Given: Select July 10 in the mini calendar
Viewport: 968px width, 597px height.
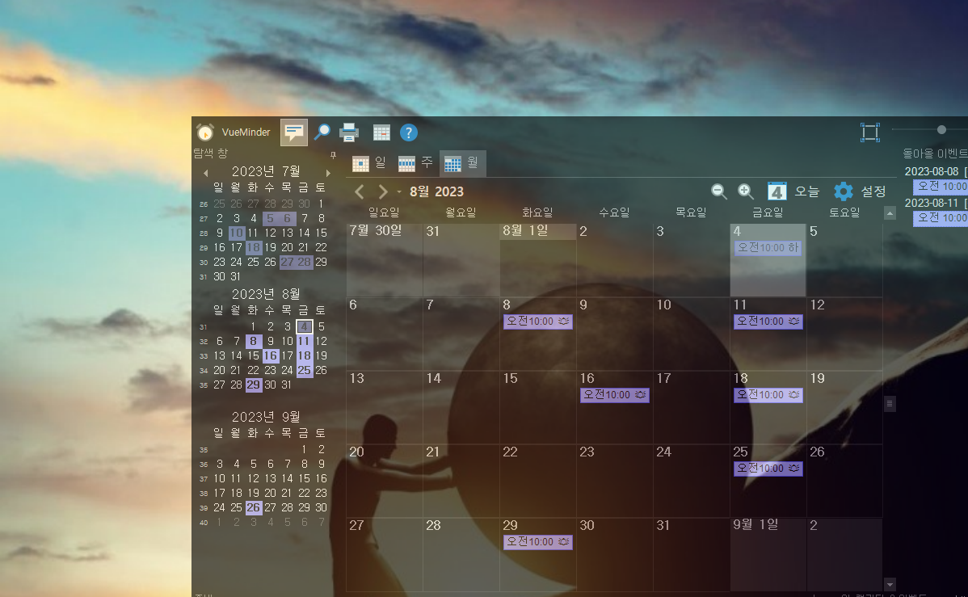Looking at the screenshot, I should (237, 233).
